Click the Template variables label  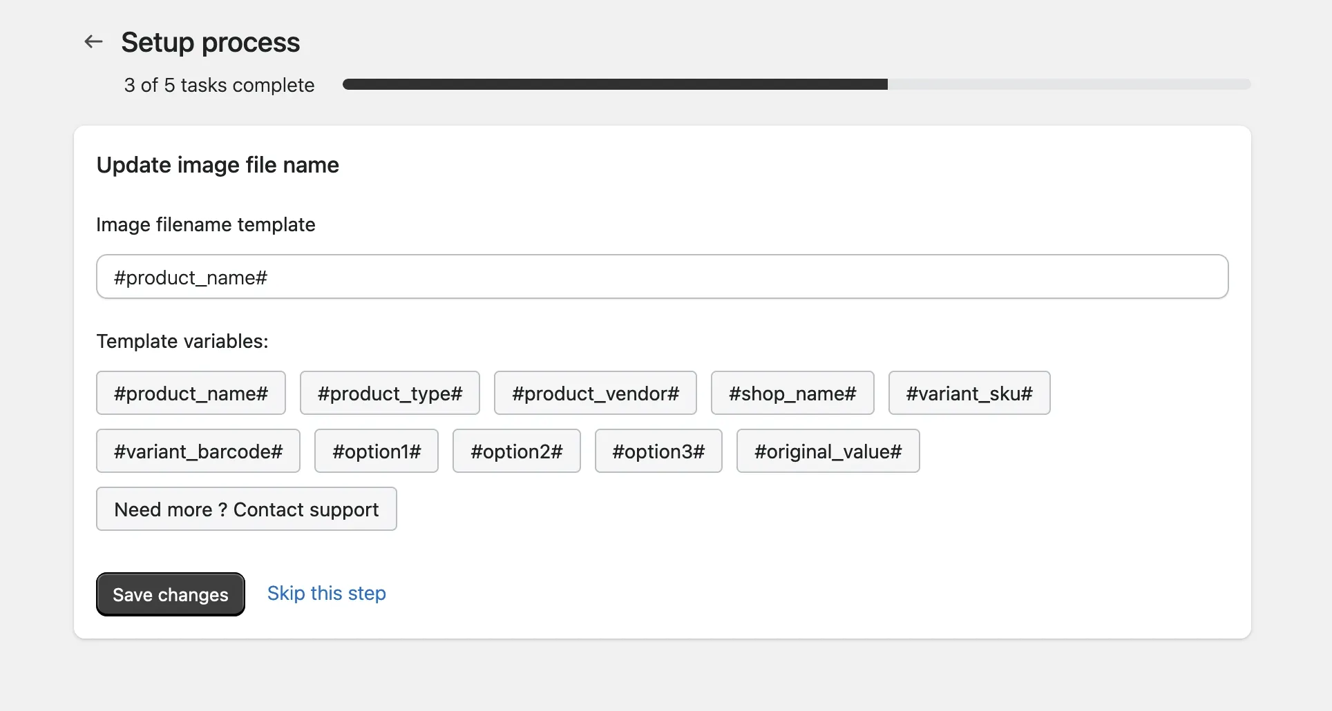(182, 341)
